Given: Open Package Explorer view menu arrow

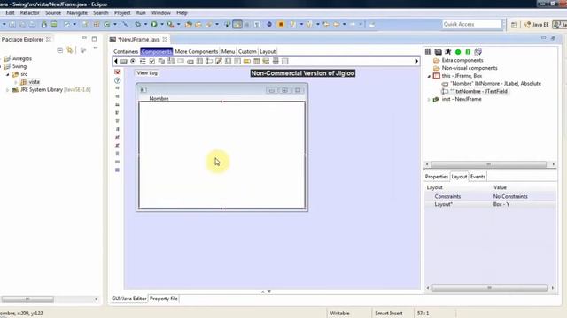Looking at the screenshot, I should point(96,49).
